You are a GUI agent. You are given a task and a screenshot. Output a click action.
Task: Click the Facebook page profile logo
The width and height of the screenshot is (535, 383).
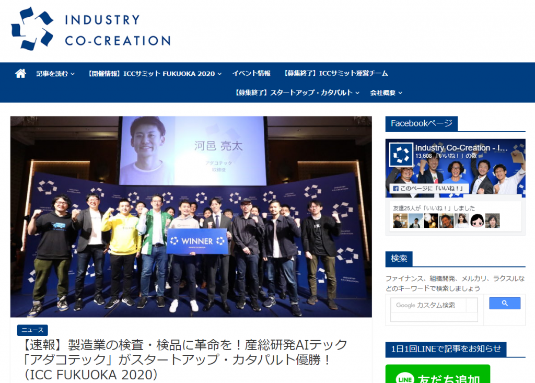click(401, 155)
